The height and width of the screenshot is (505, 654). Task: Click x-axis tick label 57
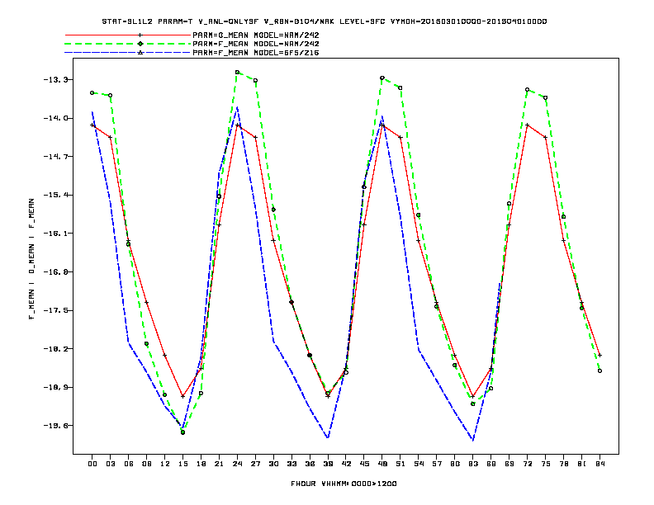coord(437,464)
